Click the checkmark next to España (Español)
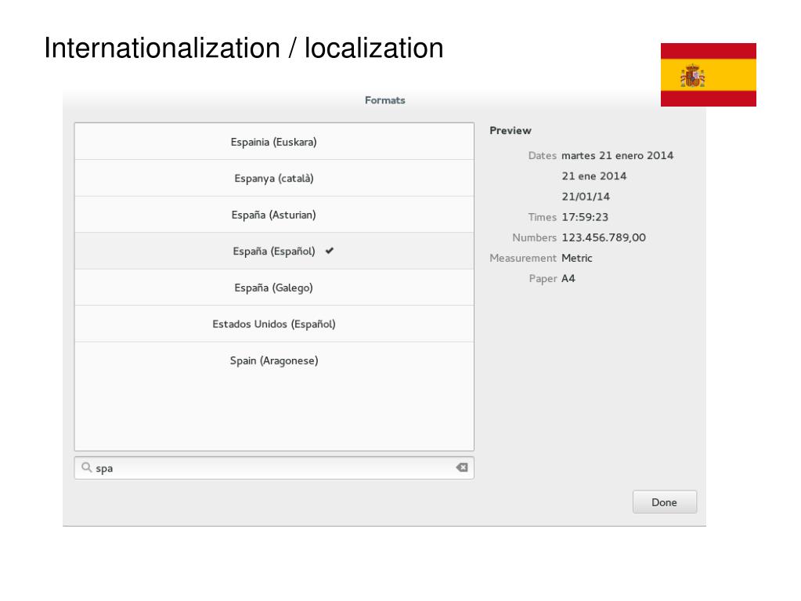The width and height of the screenshot is (801, 601). coord(330,251)
